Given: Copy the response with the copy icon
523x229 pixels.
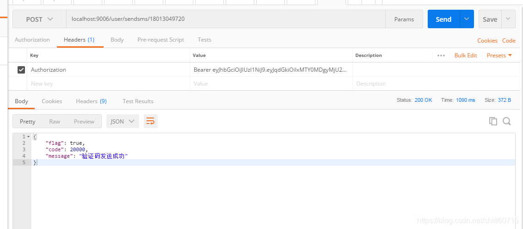Looking at the screenshot, I should pyautogui.click(x=493, y=121).
